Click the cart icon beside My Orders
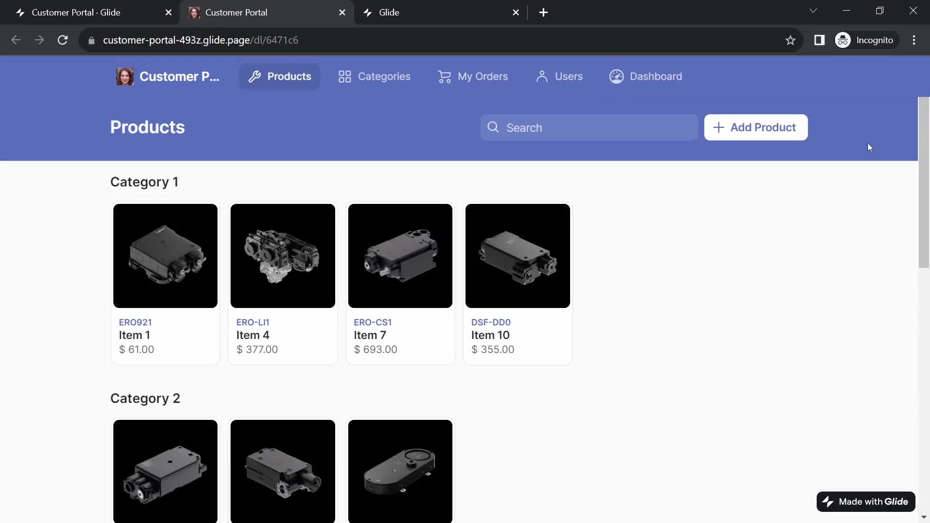 444,77
